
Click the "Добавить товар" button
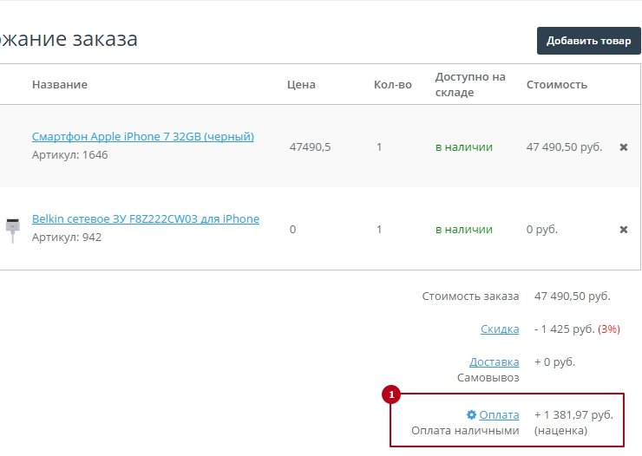point(588,41)
